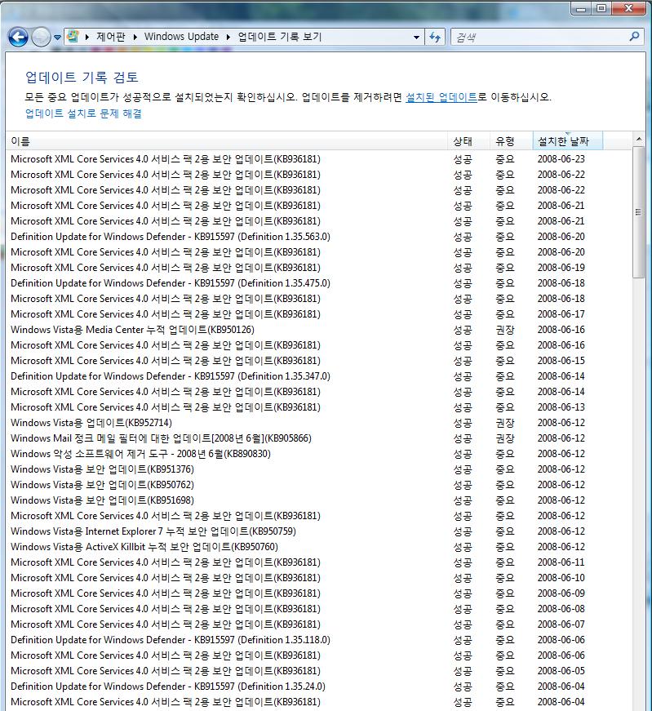The width and height of the screenshot is (652, 711).
Task: Click the 검색 search box
Action: (539, 38)
